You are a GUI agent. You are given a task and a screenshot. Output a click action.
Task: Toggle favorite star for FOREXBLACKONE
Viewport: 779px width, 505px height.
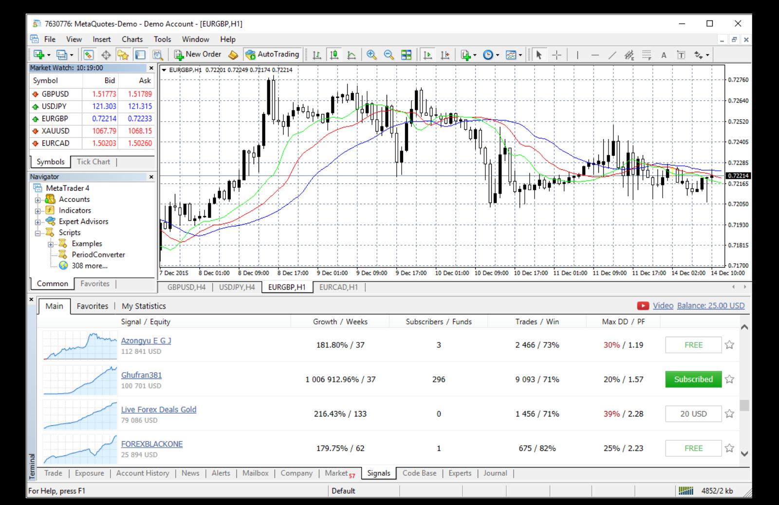click(729, 448)
